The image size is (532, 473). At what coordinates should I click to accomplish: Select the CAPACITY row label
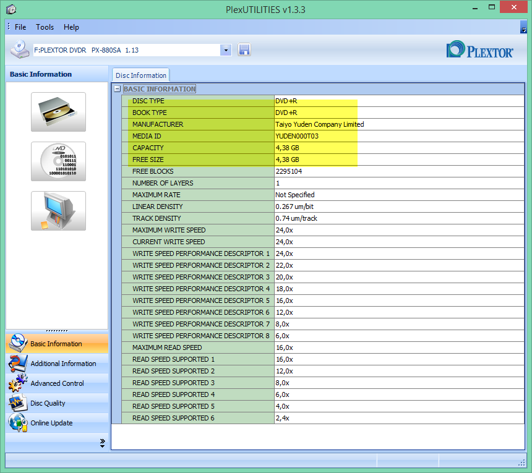point(148,148)
